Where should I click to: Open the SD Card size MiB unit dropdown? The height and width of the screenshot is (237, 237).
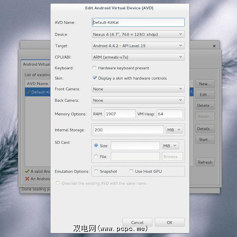point(170,146)
